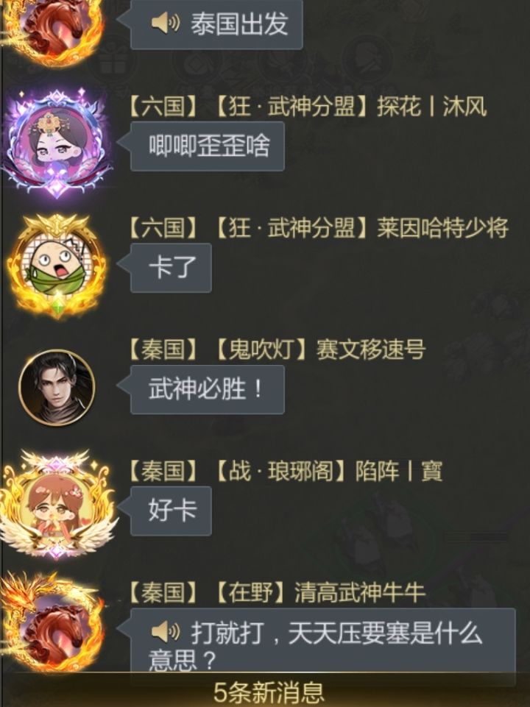Open 莱因哈特少将's zongzi avatar
This screenshot has width=530, height=707.
point(57,266)
